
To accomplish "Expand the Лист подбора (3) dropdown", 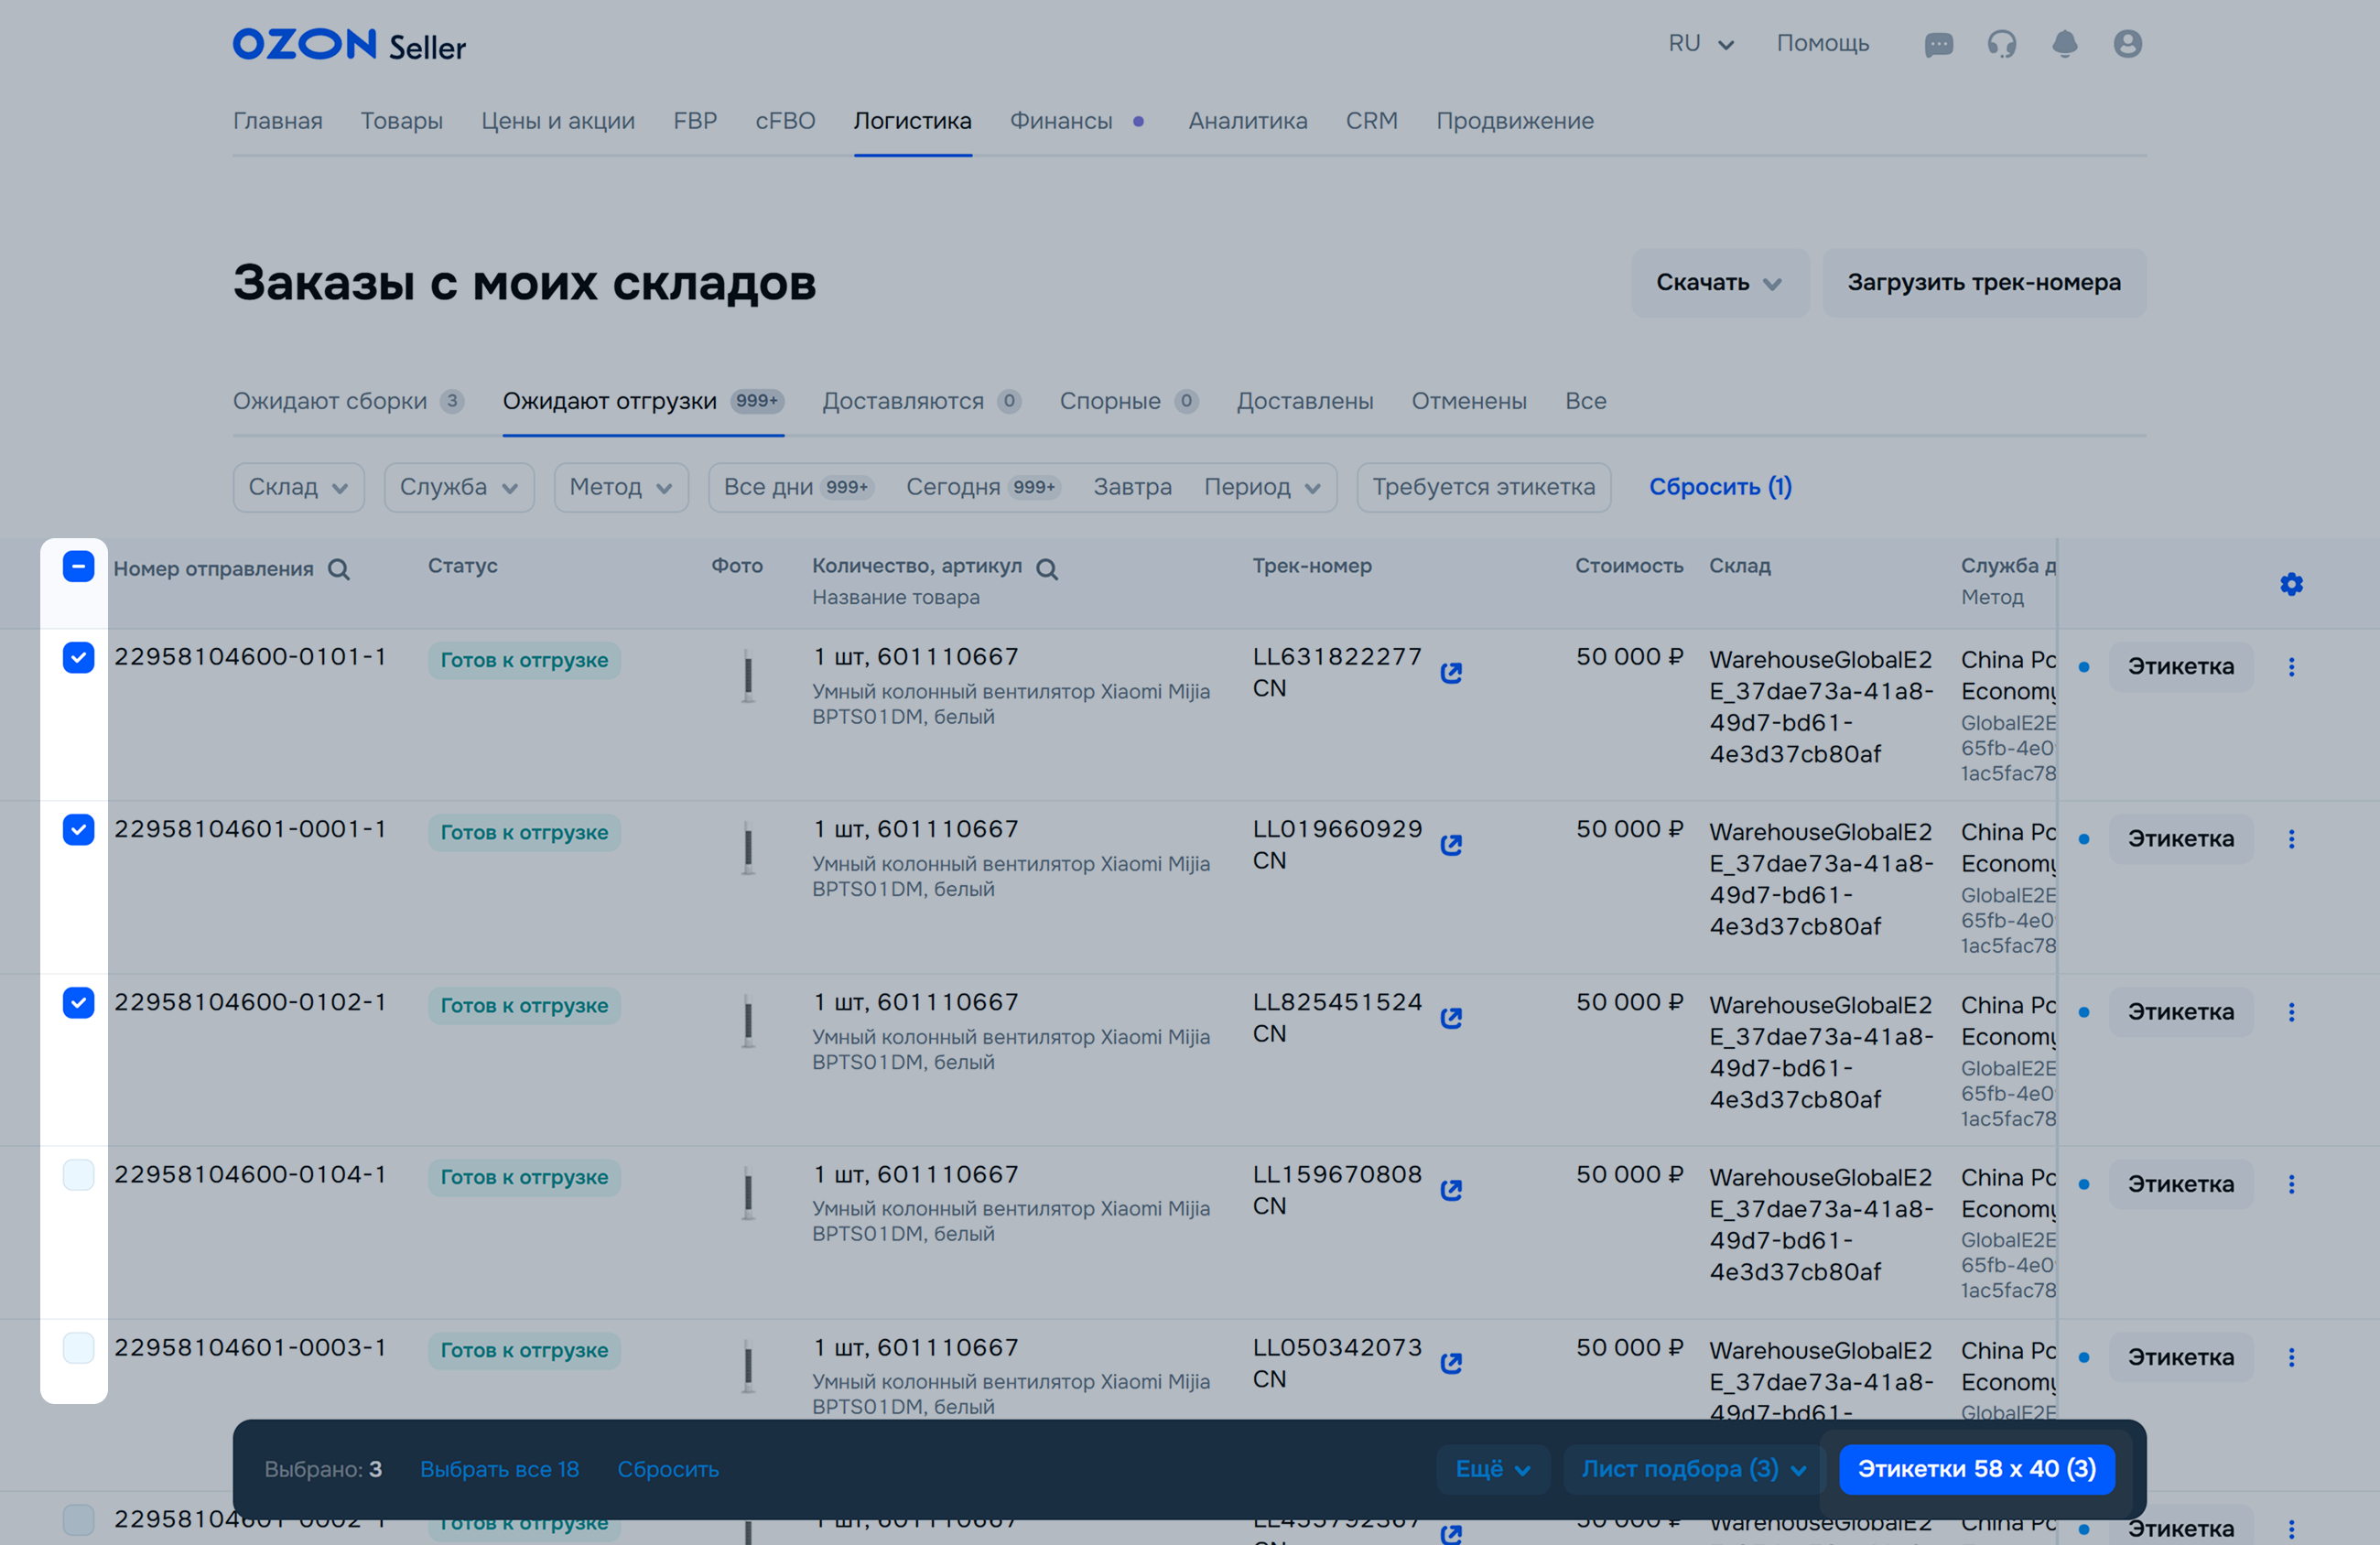I will (x=1692, y=1469).
